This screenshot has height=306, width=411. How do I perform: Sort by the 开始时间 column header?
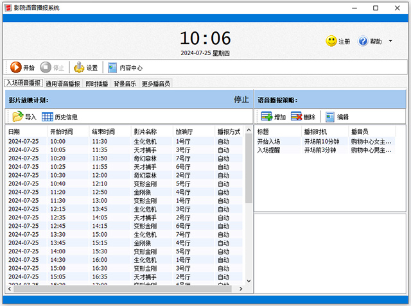pyautogui.click(x=61, y=132)
